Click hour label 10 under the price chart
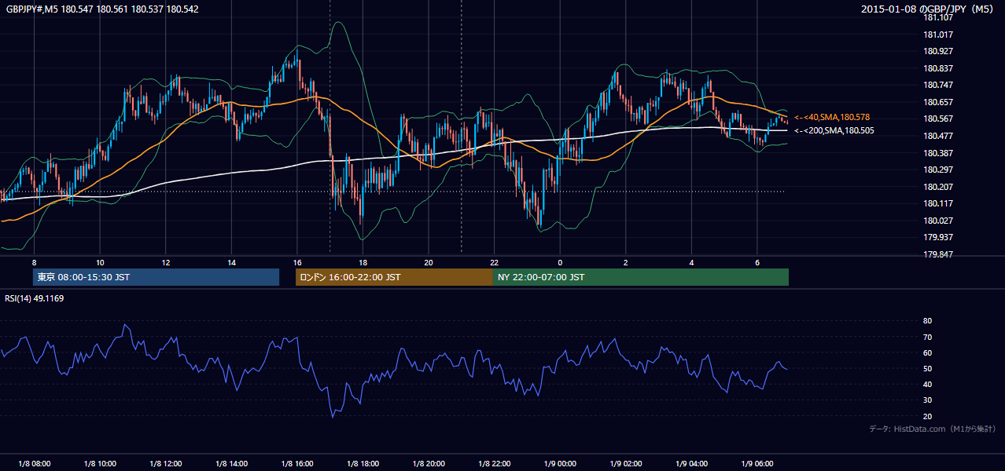Viewport: 1005px width, 471px height. click(x=100, y=262)
